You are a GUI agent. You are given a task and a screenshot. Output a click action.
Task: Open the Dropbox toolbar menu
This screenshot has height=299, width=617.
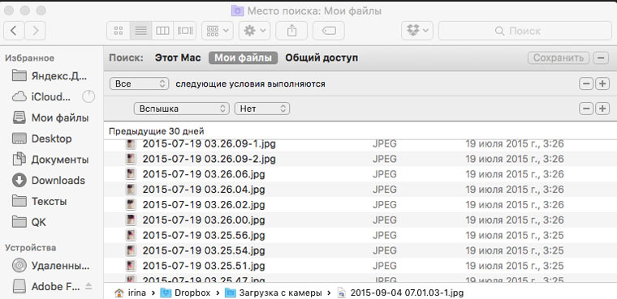(x=417, y=31)
